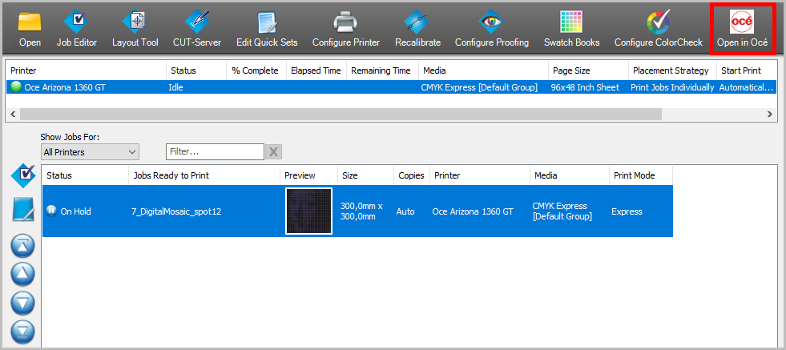Sort by Jobs Ready to Print column
Viewport: 786px width, 350px height.
coord(204,175)
